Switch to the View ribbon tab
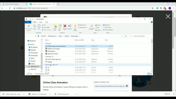This screenshot has height=99, width=176. tap(46, 22)
